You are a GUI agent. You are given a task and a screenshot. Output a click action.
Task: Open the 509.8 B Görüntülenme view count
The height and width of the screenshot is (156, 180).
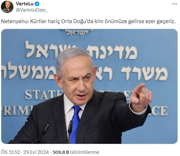point(76,152)
